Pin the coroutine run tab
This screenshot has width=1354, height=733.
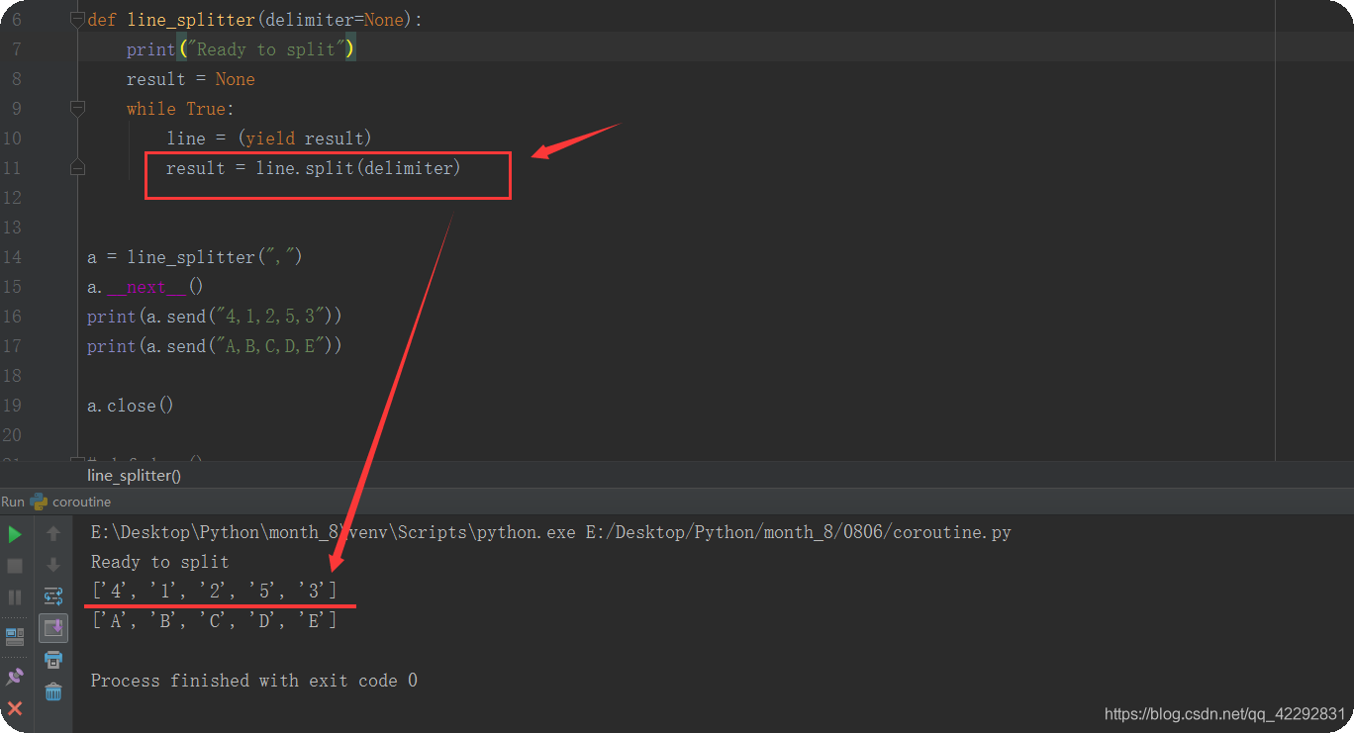(x=15, y=676)
